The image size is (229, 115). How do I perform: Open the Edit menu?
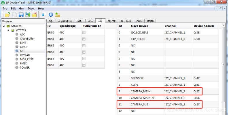[x=13, y=9]
